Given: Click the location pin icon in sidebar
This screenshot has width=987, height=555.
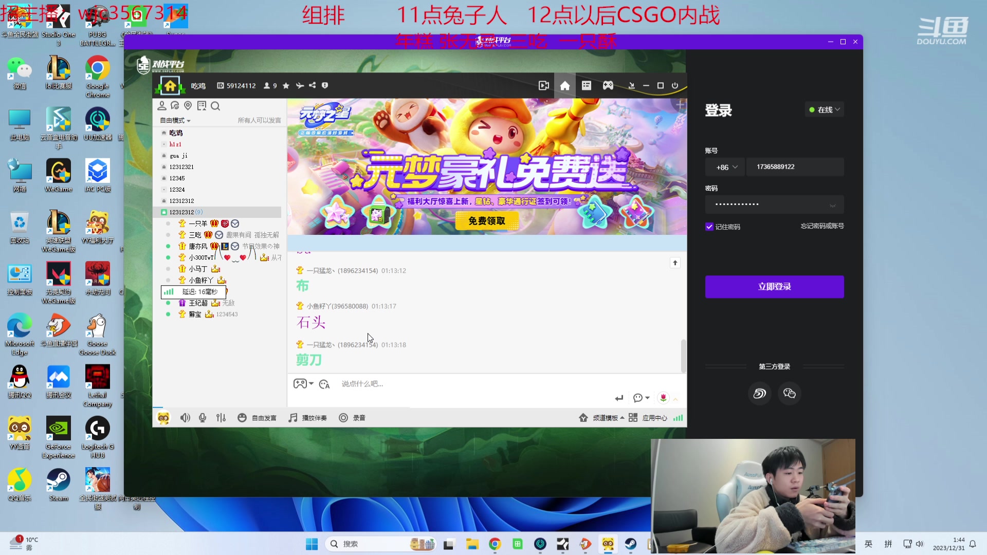Looking at the screenshot, I should [x=188, y=106].
